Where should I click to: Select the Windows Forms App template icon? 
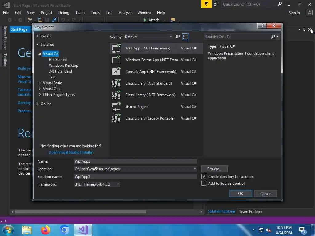116,60
